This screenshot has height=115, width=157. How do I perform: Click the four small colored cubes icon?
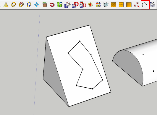(98, 5)
